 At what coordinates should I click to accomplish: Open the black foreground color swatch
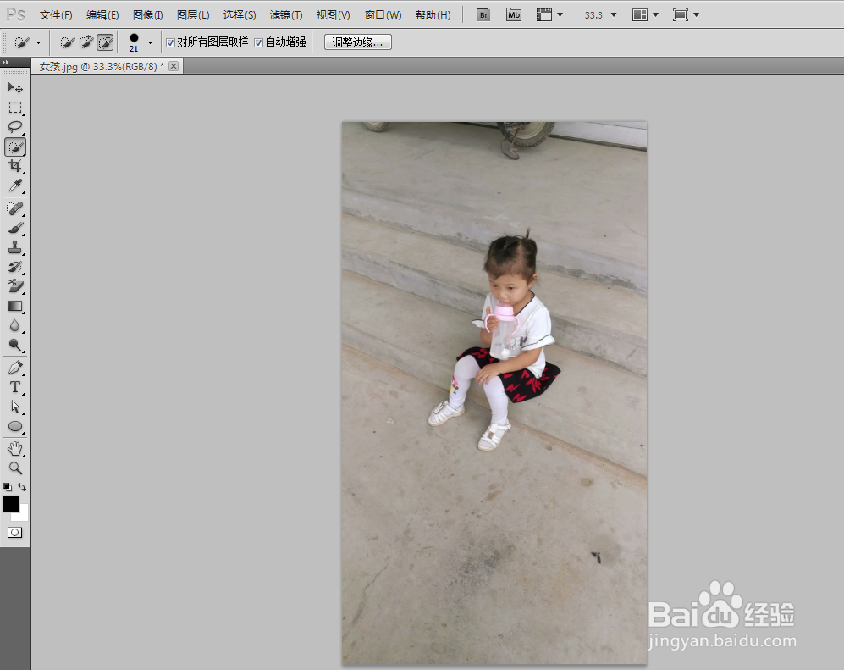coord(10,503)
